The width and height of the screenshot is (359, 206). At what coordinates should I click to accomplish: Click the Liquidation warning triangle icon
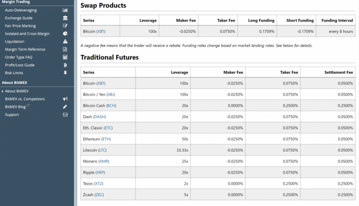65,41
